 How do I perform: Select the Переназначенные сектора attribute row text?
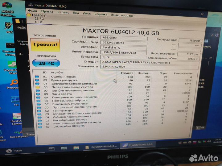[x=72, y=87]
